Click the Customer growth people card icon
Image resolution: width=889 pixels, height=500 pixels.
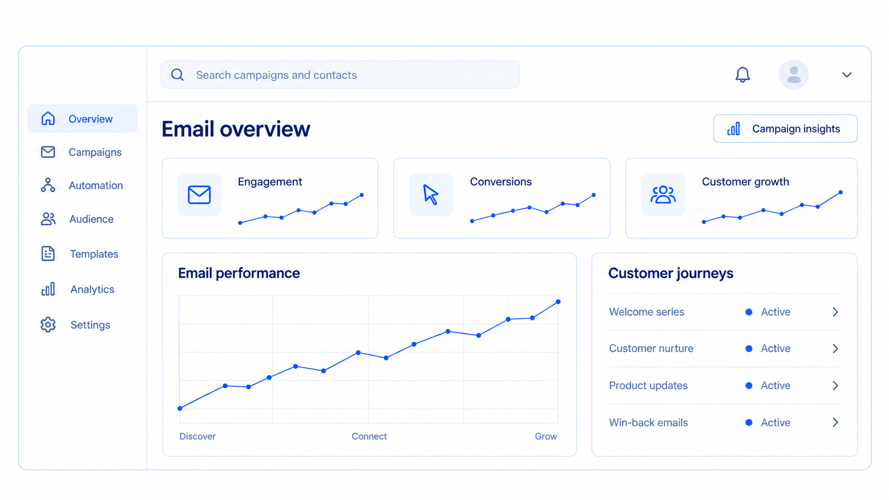click(x=663, y=194)
